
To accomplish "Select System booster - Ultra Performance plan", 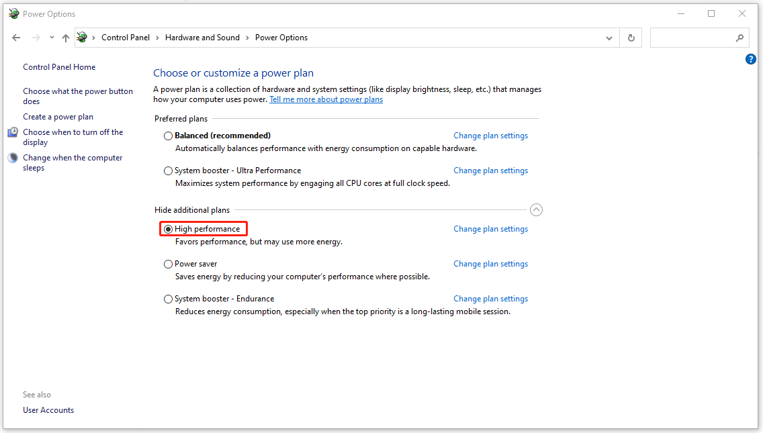I will pyautogui.click(x=168, y=171).
